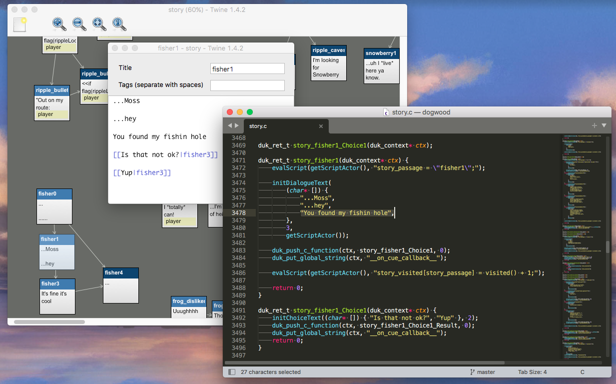Click the zoom in magnifier
Image resolution: width=616 pixels, height=384 pixels.
coord(59,23)
